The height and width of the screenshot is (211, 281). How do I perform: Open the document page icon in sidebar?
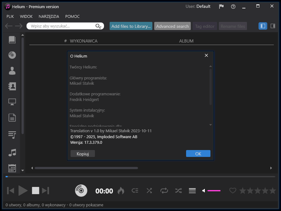point(12,118)
